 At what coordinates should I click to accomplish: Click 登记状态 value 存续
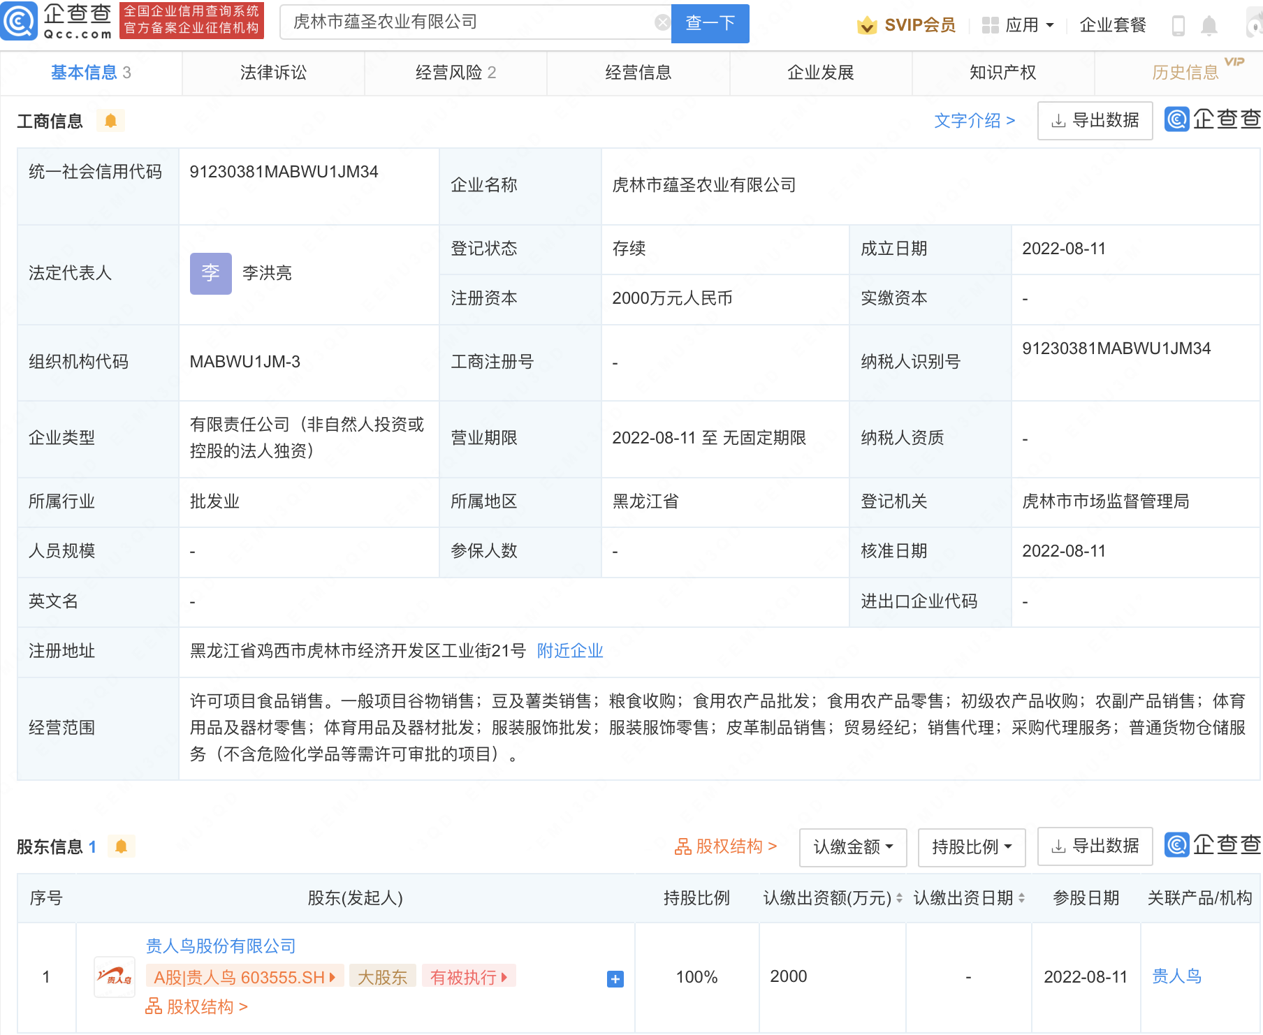tap(629, 249)
